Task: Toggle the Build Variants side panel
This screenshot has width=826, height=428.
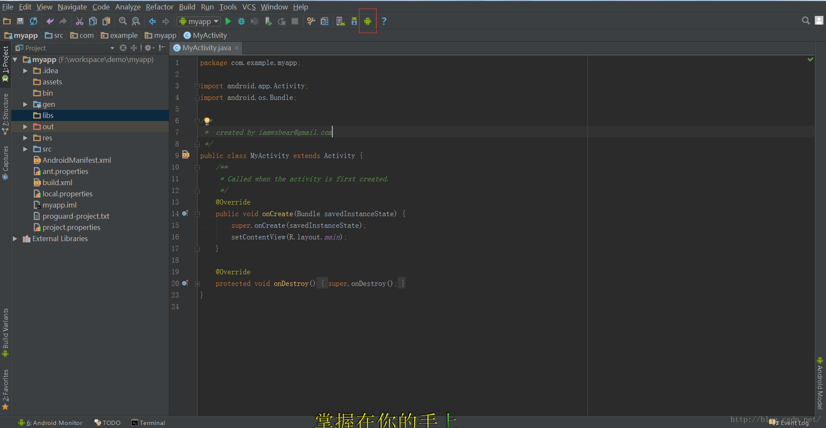Action: coord(5,332)
